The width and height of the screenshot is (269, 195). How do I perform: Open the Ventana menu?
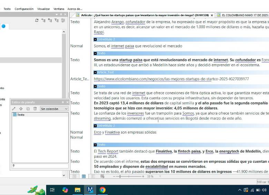(x=59, y=9)
